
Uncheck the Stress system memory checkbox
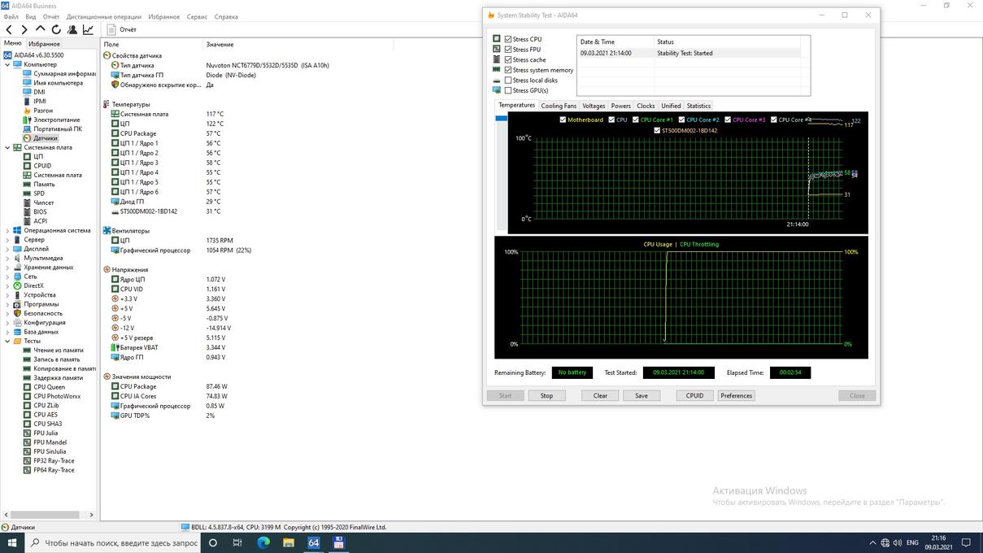coord(508,70)
